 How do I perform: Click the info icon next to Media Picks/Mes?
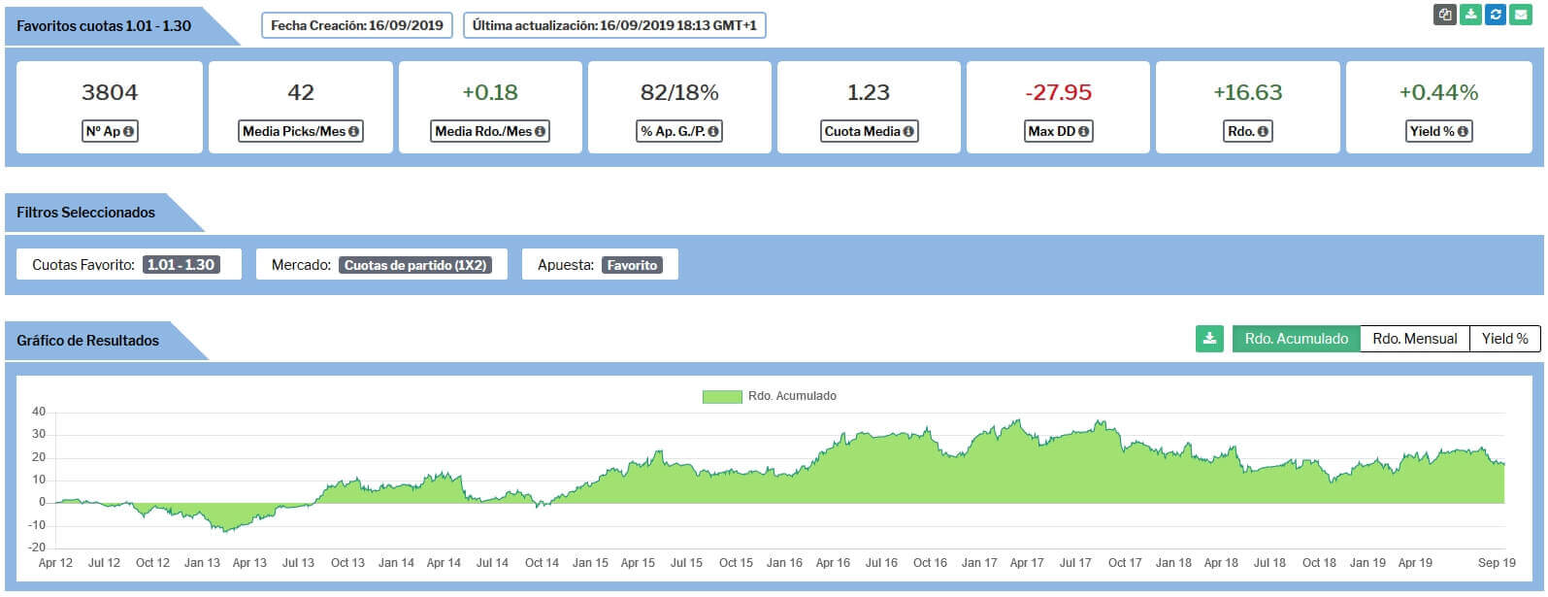[353, 131]
